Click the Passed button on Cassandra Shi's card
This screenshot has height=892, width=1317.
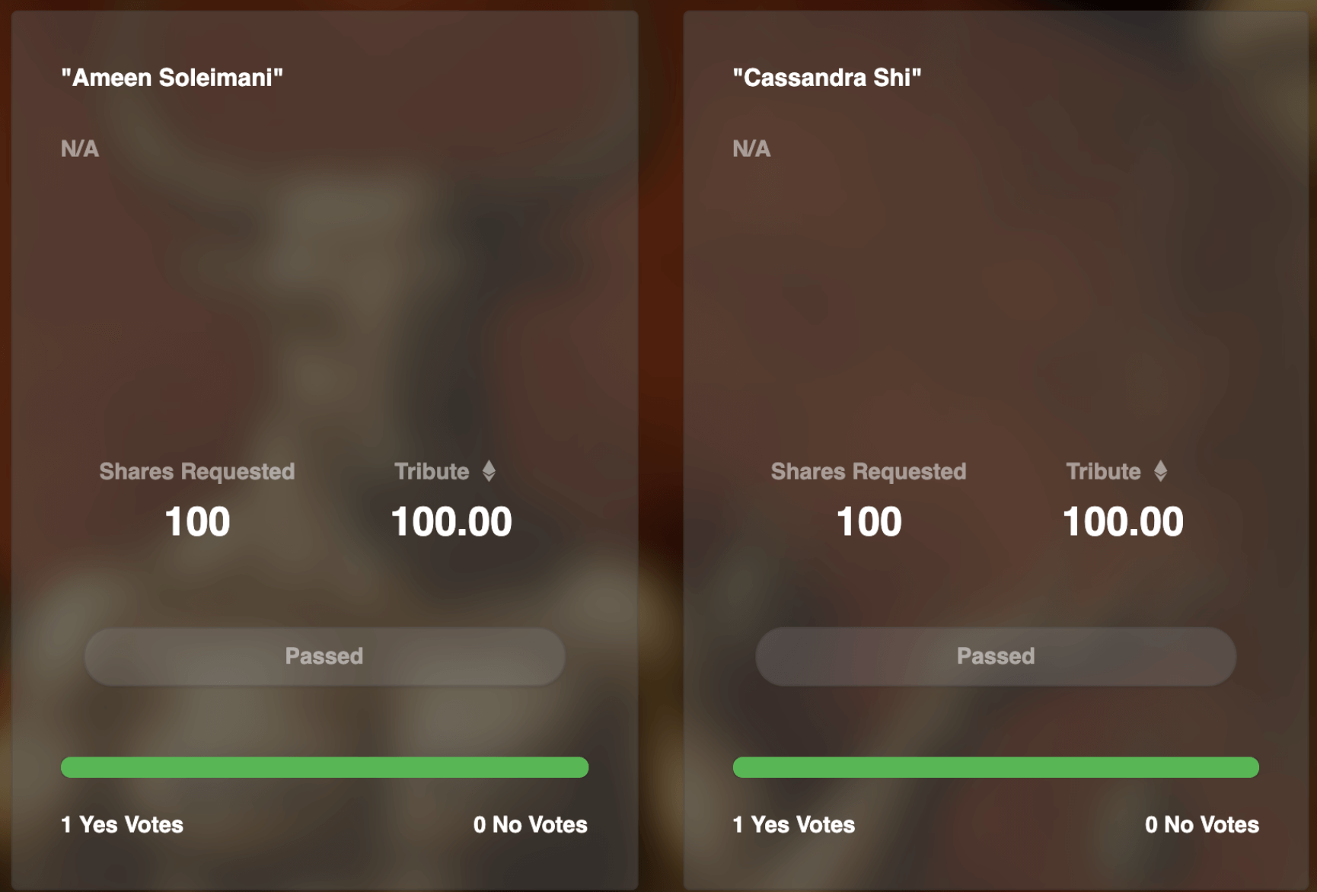pyautogui.click(x=996, y=656)
